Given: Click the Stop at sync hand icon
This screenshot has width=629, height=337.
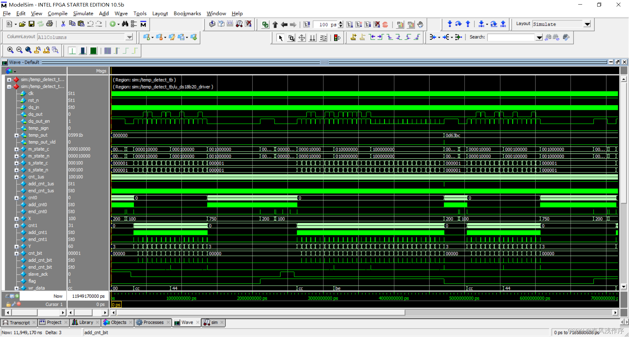Looking at the screenshot, I should point(420,25).
